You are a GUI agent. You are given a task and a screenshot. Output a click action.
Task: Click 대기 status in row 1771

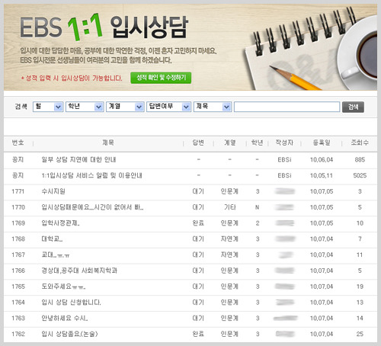coord(198,191)
